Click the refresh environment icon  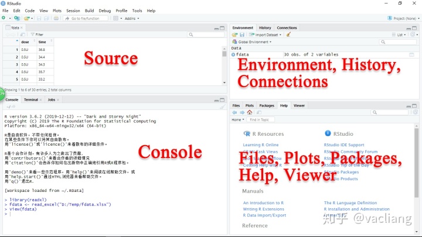413,35
